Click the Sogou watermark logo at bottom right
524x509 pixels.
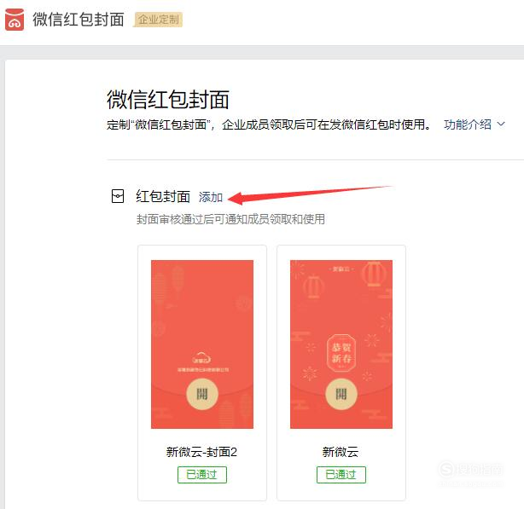click(x=470, y=470)
